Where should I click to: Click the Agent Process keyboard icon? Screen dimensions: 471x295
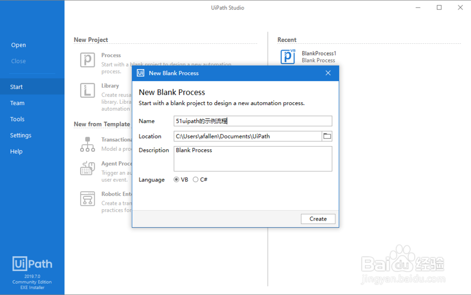click(88, 168)
